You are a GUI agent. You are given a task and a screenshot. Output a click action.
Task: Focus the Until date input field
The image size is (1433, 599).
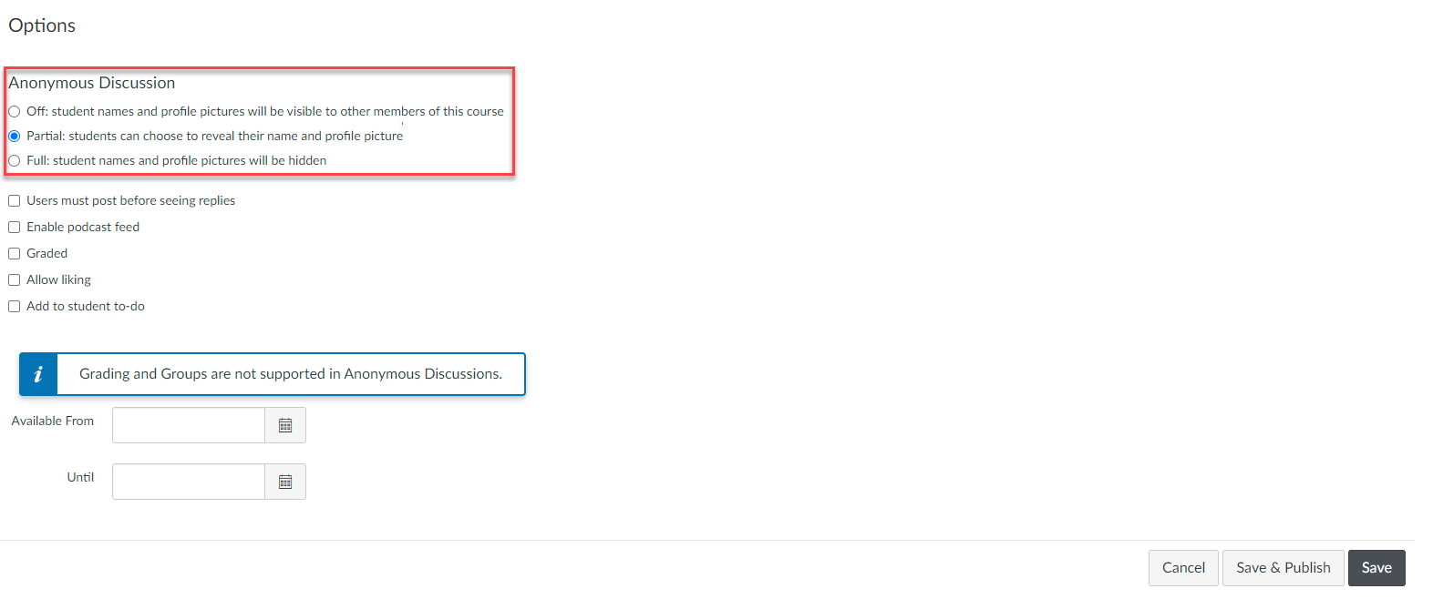tap(189, 482)
